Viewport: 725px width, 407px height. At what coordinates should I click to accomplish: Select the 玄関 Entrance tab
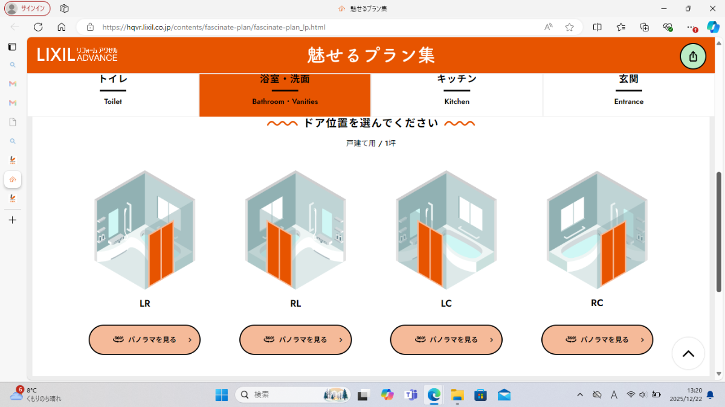(x=628, y=91)
